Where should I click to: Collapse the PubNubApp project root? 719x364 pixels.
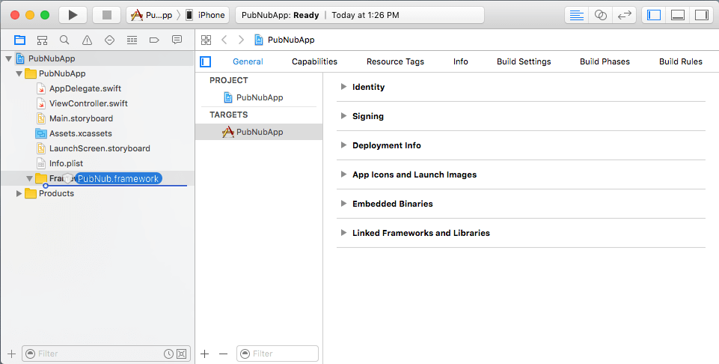(8, 58)
